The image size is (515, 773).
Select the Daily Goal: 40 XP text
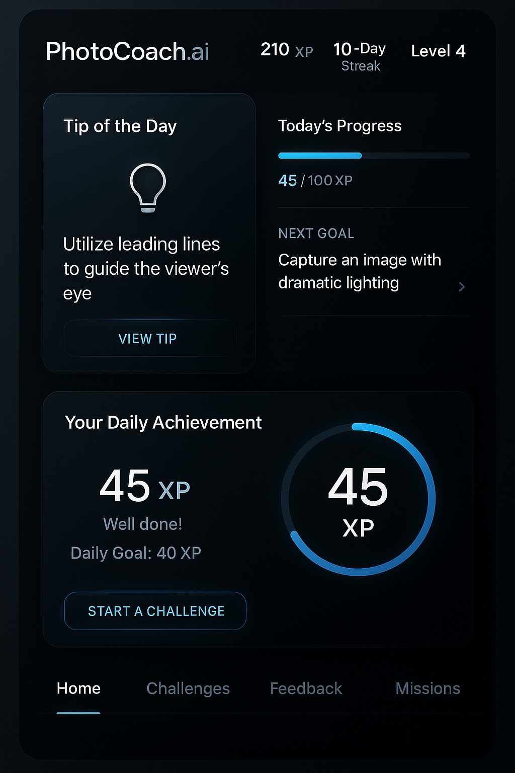[136, 553]
